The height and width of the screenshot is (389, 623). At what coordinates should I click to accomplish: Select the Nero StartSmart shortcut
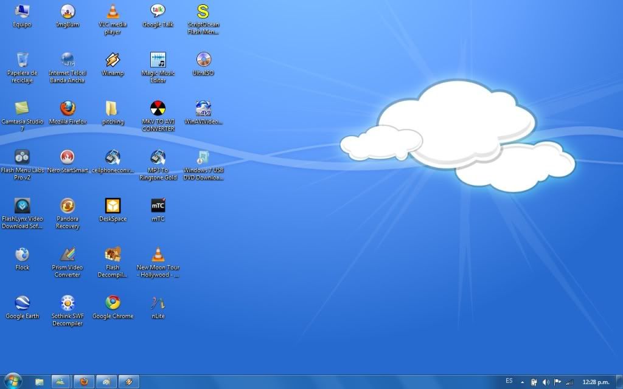(x=68, y=162)
